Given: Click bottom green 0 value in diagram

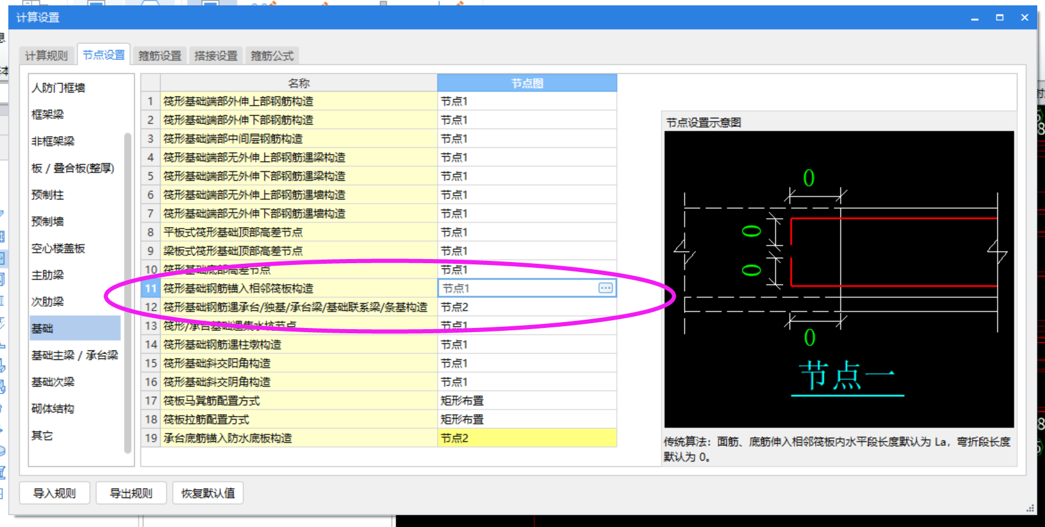Looking at the screenshot, I should (809, 337).
